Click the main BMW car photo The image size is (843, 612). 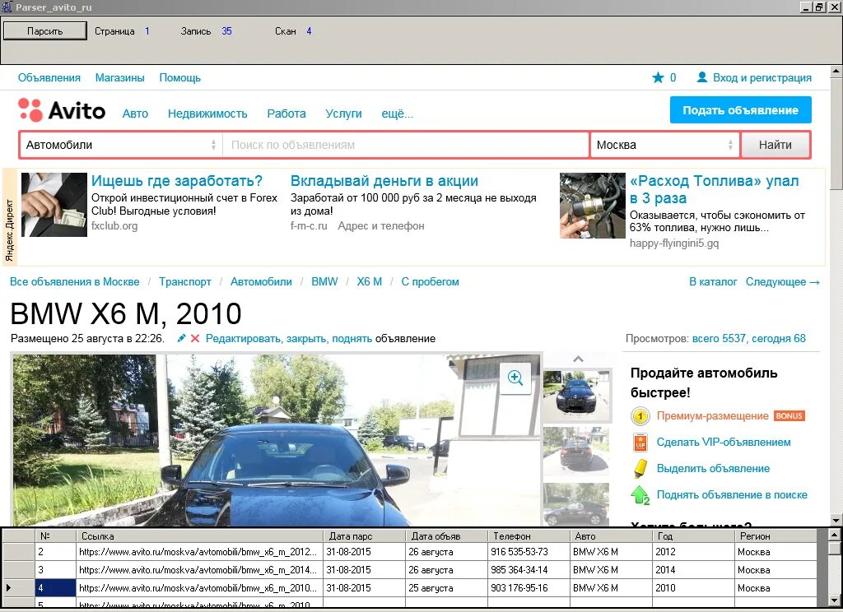point(277,440)
